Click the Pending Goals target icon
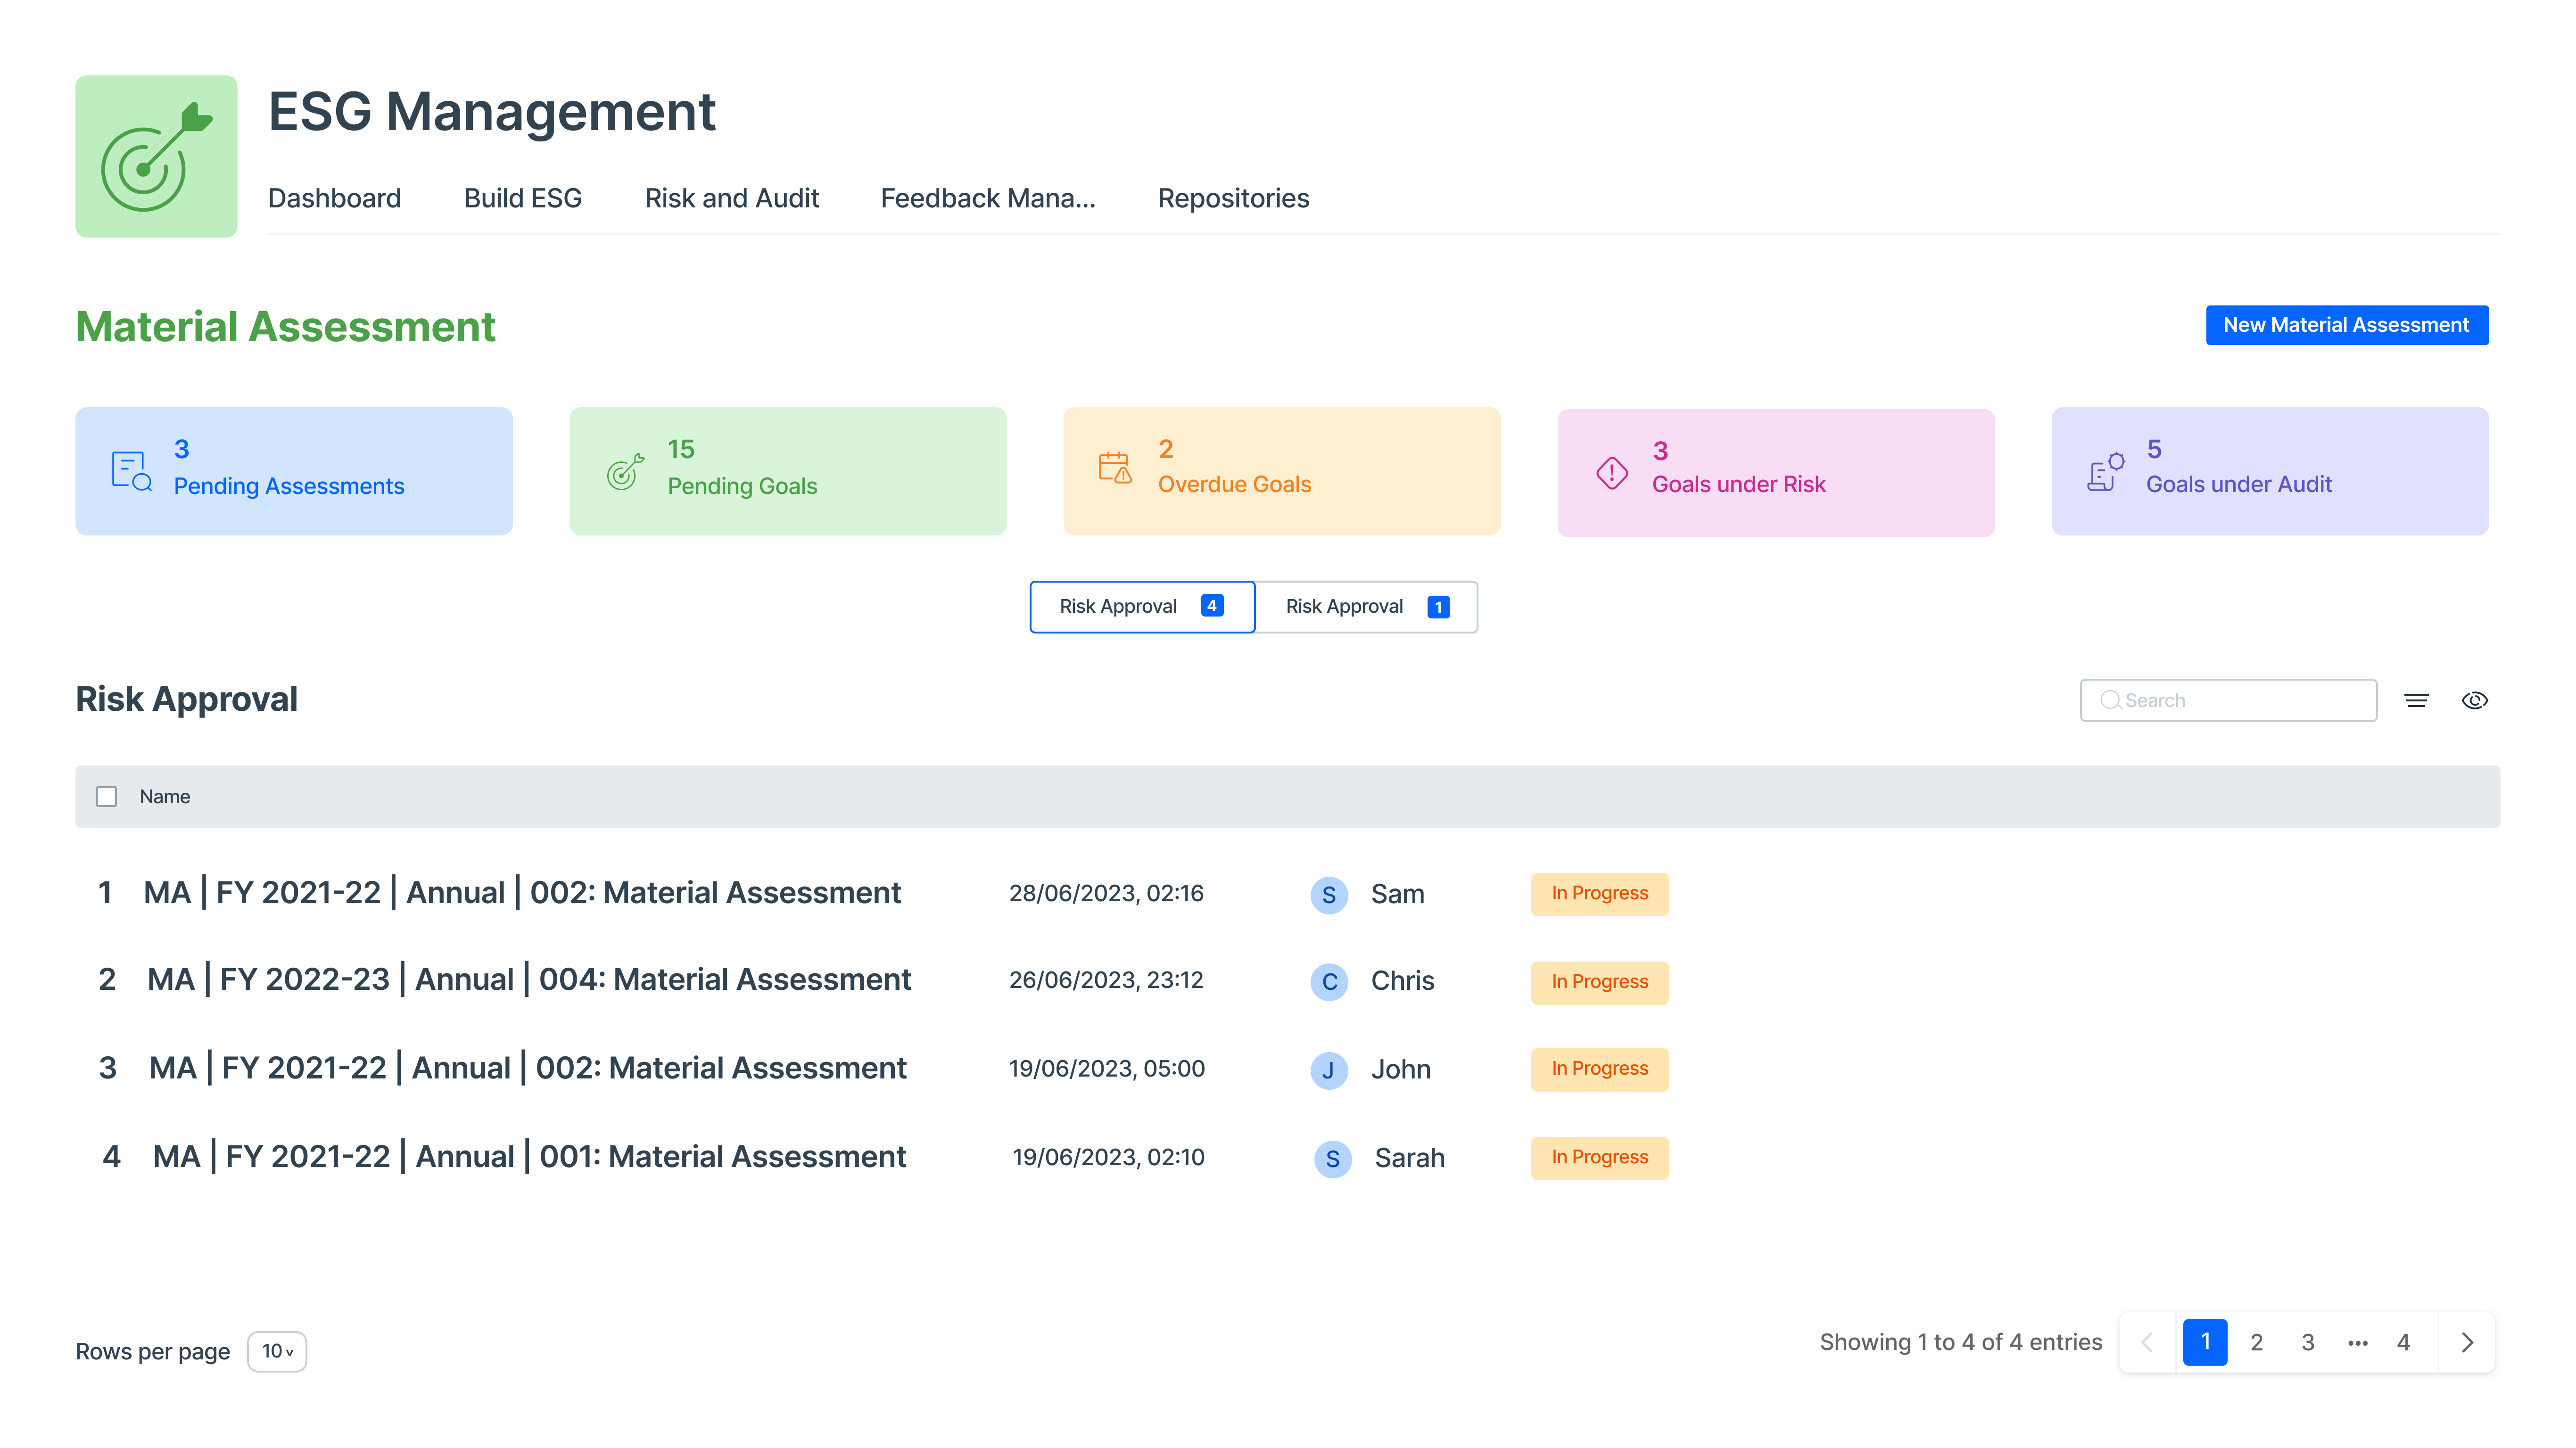The image size is (2576, 1448). 625,471
